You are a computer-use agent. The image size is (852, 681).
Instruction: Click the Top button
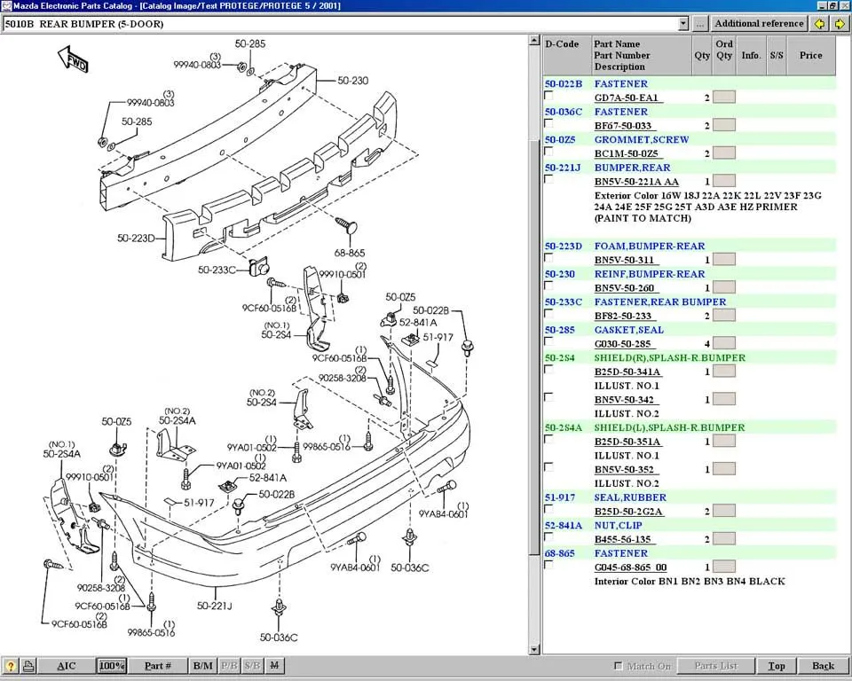point(776,666)
